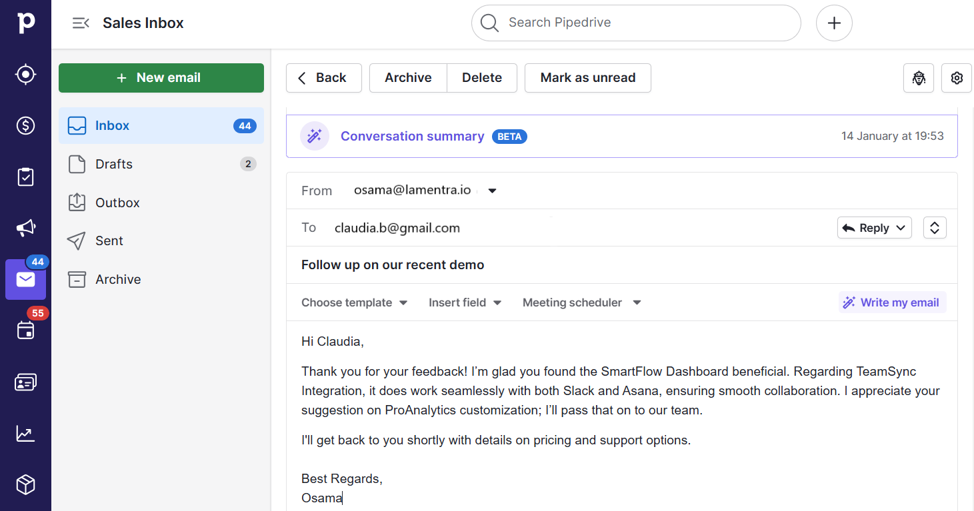Compose a new email
Image resolution: width=974 pixels, height=511 pixels.
pos(161,77)
